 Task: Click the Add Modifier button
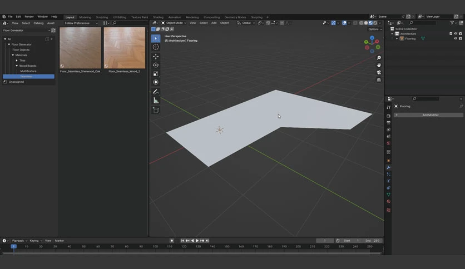pos(428,115)
